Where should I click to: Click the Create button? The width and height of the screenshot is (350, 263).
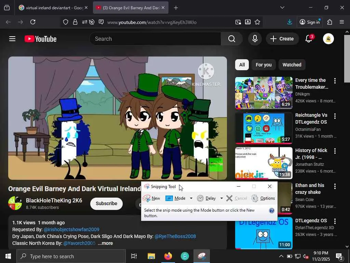[x=282, y=39]
